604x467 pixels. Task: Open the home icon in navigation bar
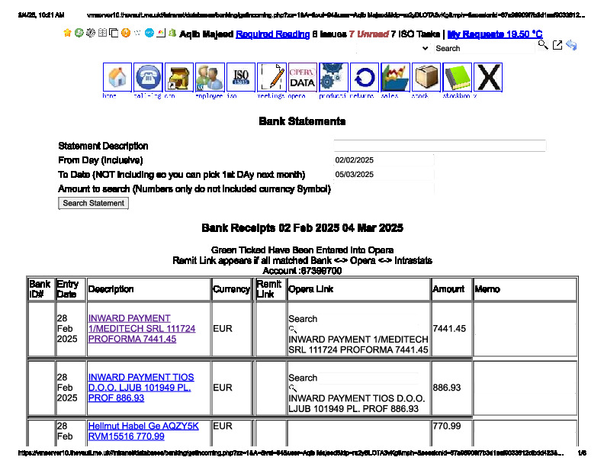coord(117,78)
